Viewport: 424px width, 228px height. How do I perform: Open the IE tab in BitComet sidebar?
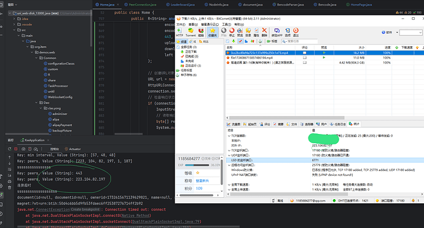click(x=193, y=42)
